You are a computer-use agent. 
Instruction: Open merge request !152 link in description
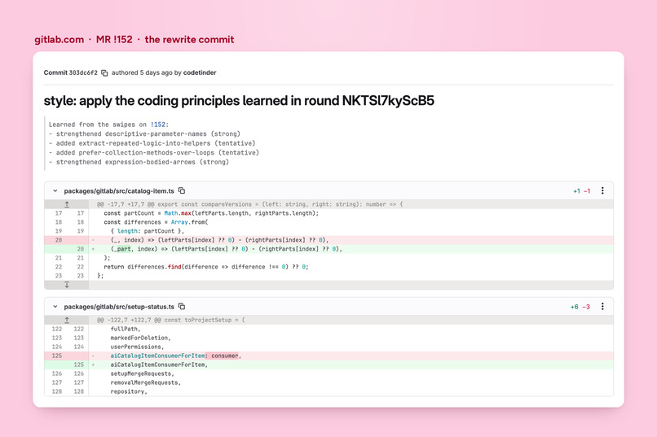(158, 125)
